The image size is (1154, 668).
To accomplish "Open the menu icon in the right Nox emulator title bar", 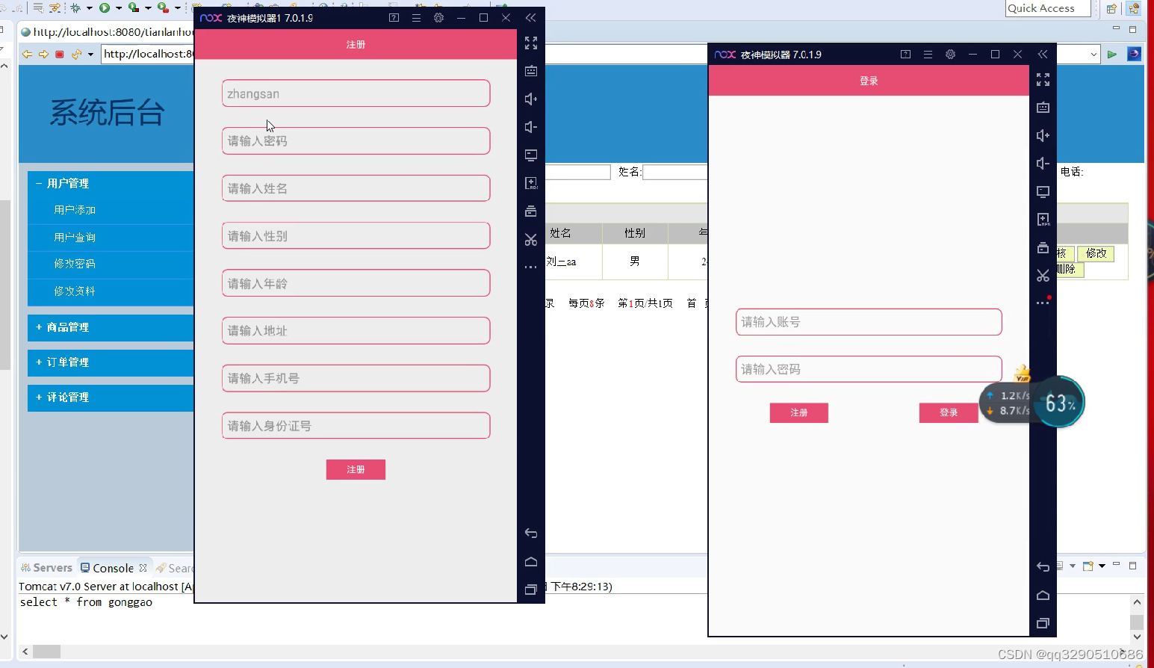I will pos(928,55).
